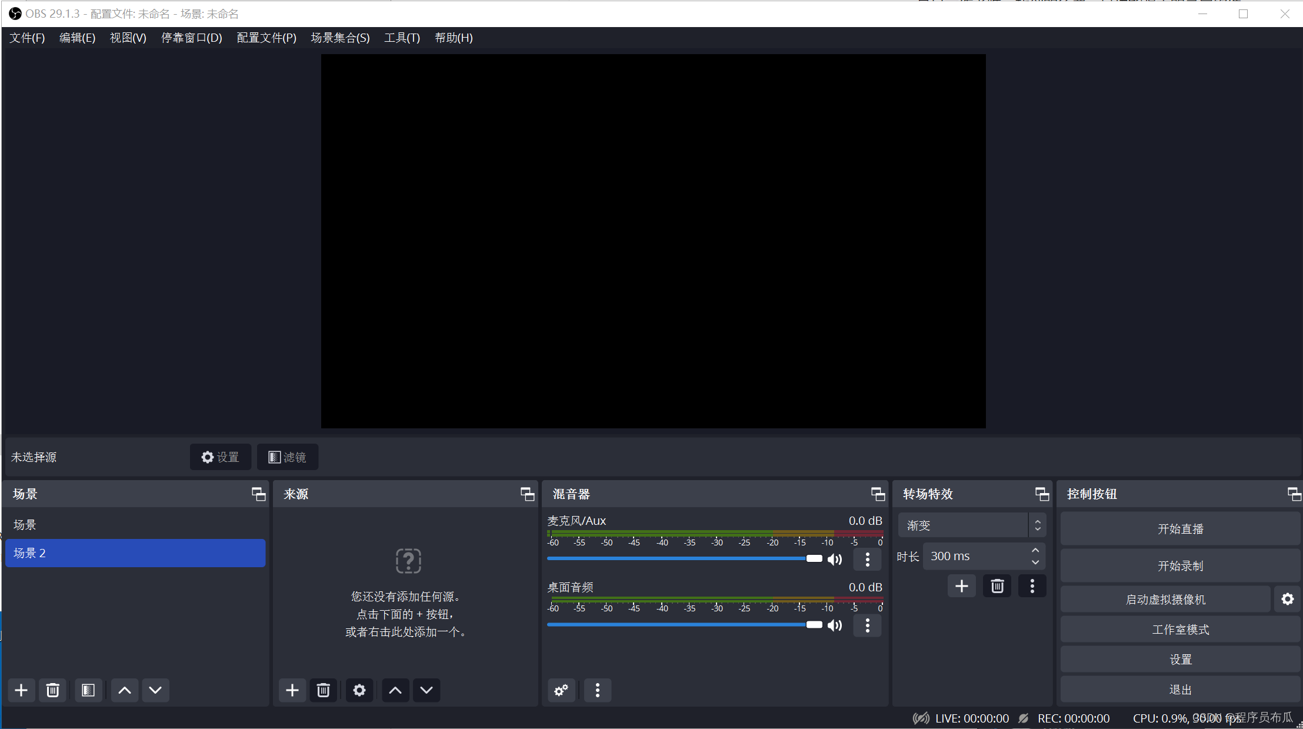Move source up arrow in Sources panel
This screenshot has height=729, width=1303.
[395, 690]
